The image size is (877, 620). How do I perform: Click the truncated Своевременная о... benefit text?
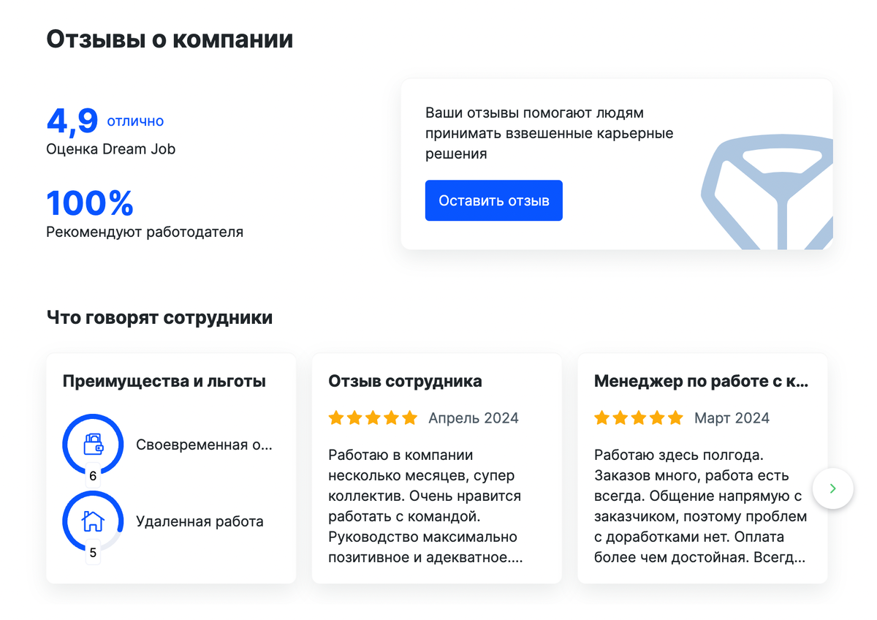[x=204, y=445]
